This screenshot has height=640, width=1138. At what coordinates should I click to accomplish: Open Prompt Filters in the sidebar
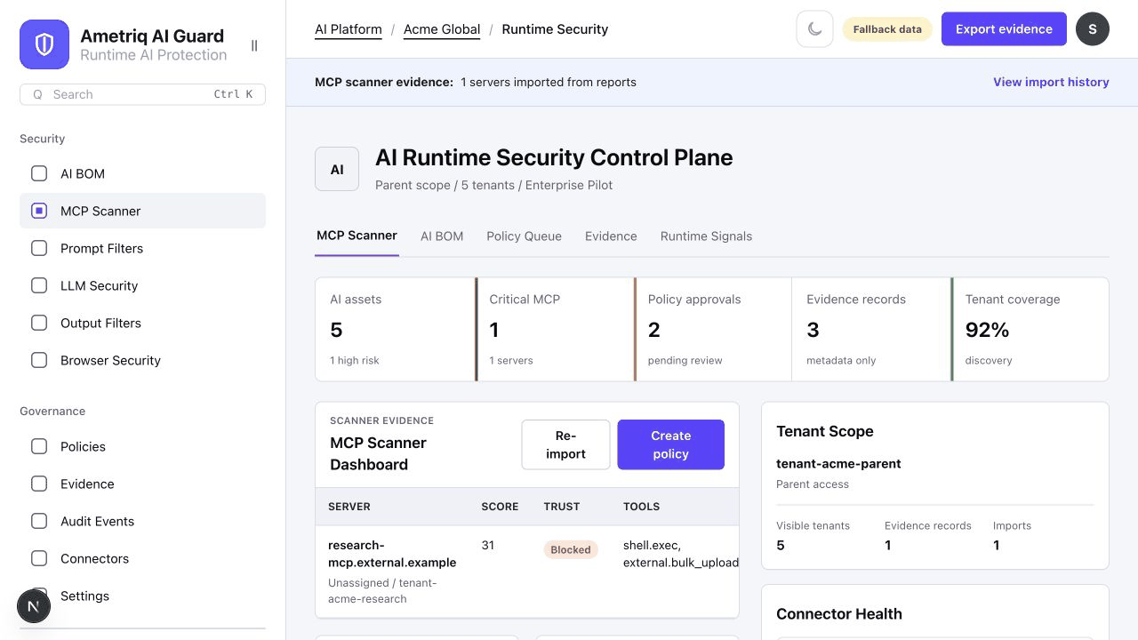[142, 248]
